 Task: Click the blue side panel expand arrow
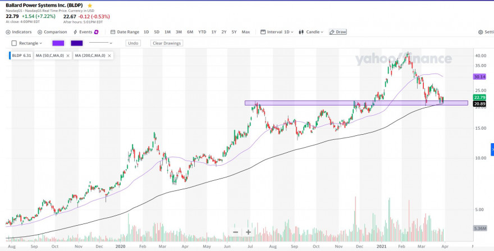492,149
